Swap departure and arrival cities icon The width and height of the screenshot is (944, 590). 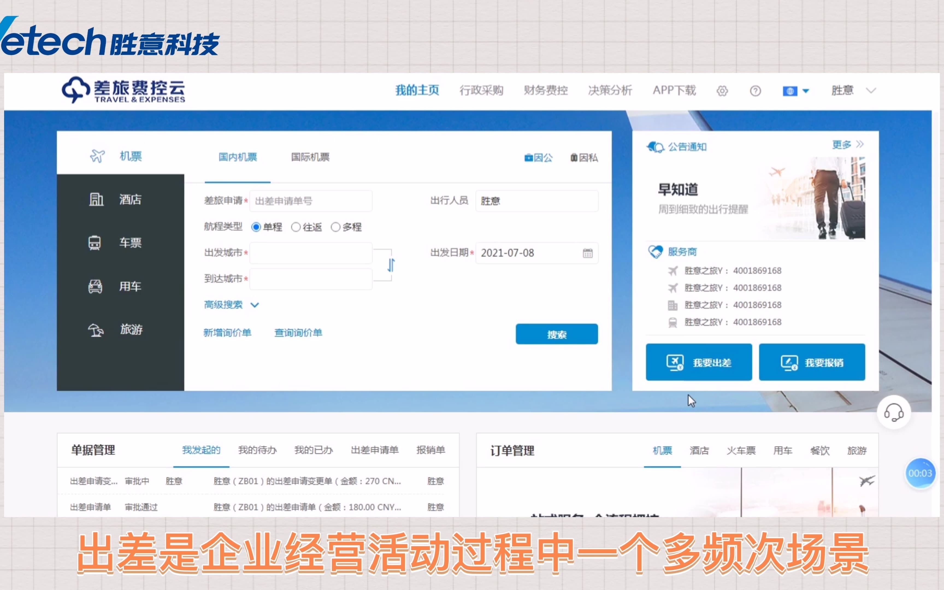[x=391, y=265]
